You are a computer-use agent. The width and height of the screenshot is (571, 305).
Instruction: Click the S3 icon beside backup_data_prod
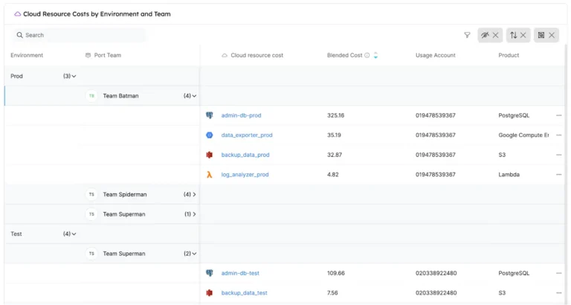(210, 155)
